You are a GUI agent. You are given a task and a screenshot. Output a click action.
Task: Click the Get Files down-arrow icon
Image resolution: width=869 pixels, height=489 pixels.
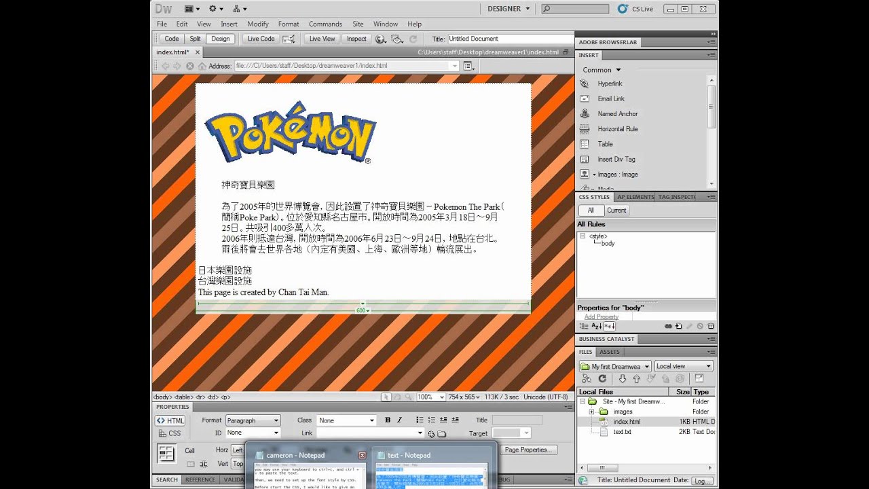coord(622,379)
